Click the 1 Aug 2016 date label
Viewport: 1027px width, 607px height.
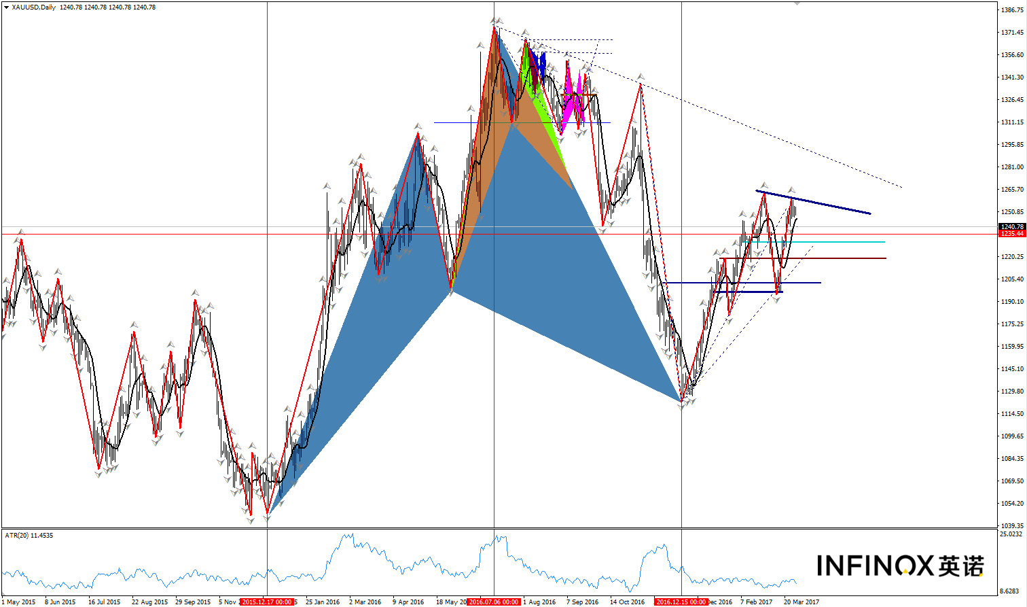539,602
